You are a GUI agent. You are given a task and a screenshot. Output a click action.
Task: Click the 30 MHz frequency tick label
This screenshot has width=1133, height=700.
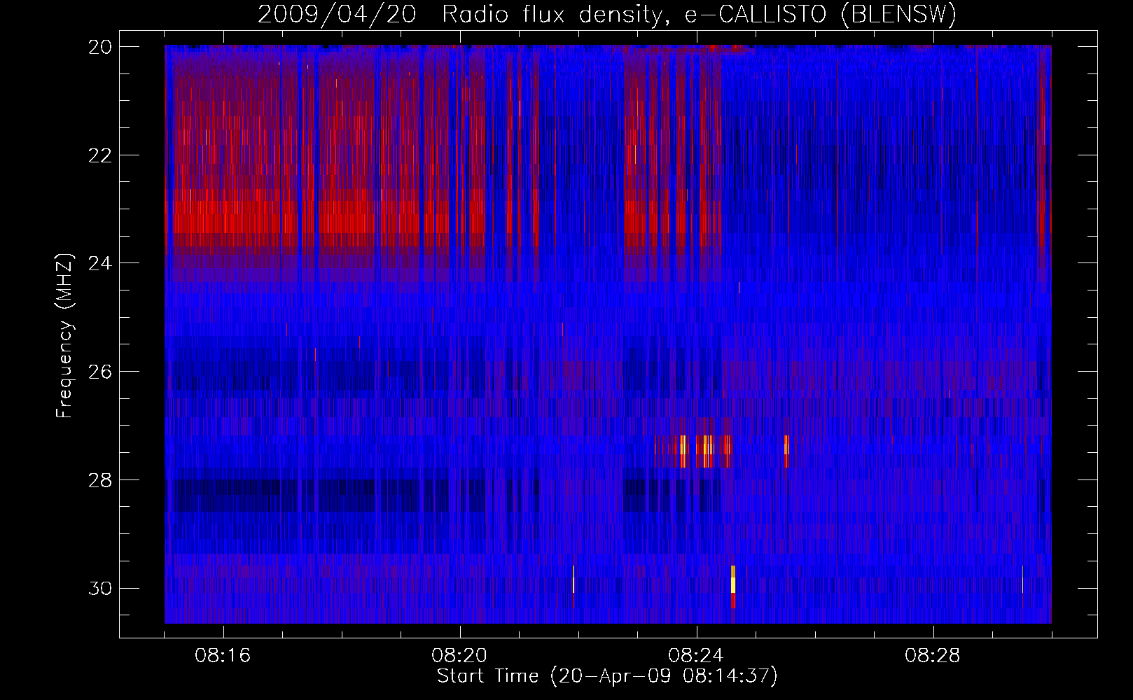click(x=100, y=588)
